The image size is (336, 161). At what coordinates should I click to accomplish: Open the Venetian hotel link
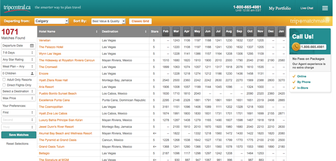click(45, 40)
